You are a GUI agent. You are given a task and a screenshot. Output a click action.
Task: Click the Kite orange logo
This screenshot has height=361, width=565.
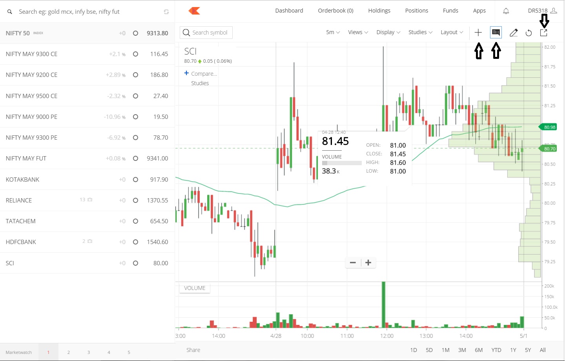194,11
